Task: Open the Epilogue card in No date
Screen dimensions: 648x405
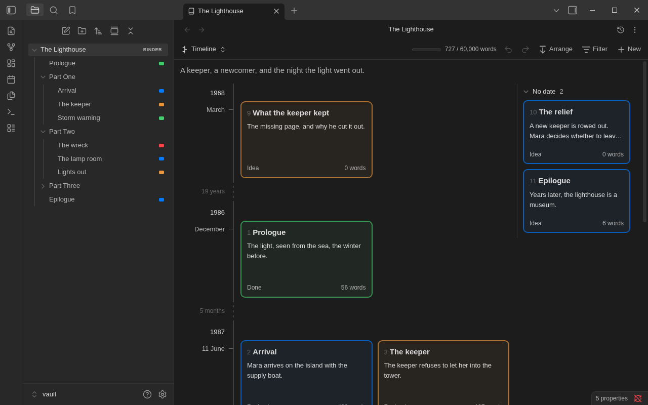Action: tap(577, 201)
